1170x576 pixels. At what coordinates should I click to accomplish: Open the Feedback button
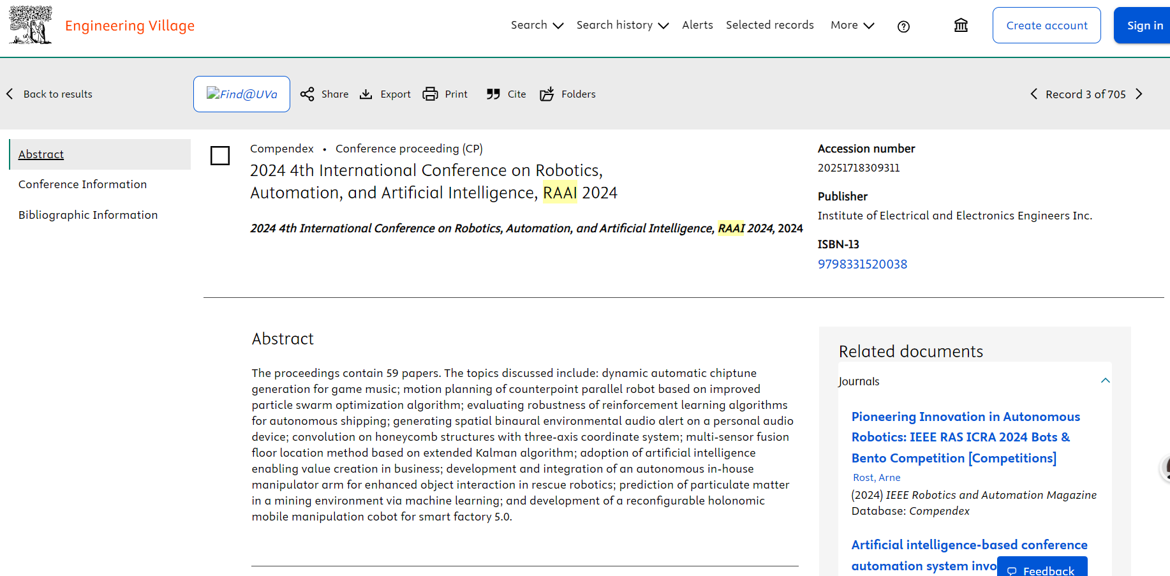1042,568
